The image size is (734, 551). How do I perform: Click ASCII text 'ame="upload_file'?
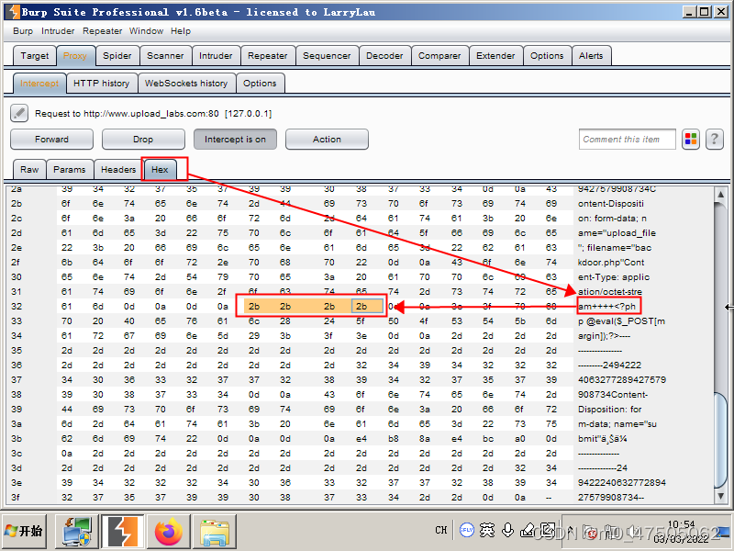click(x=617, y=233)
